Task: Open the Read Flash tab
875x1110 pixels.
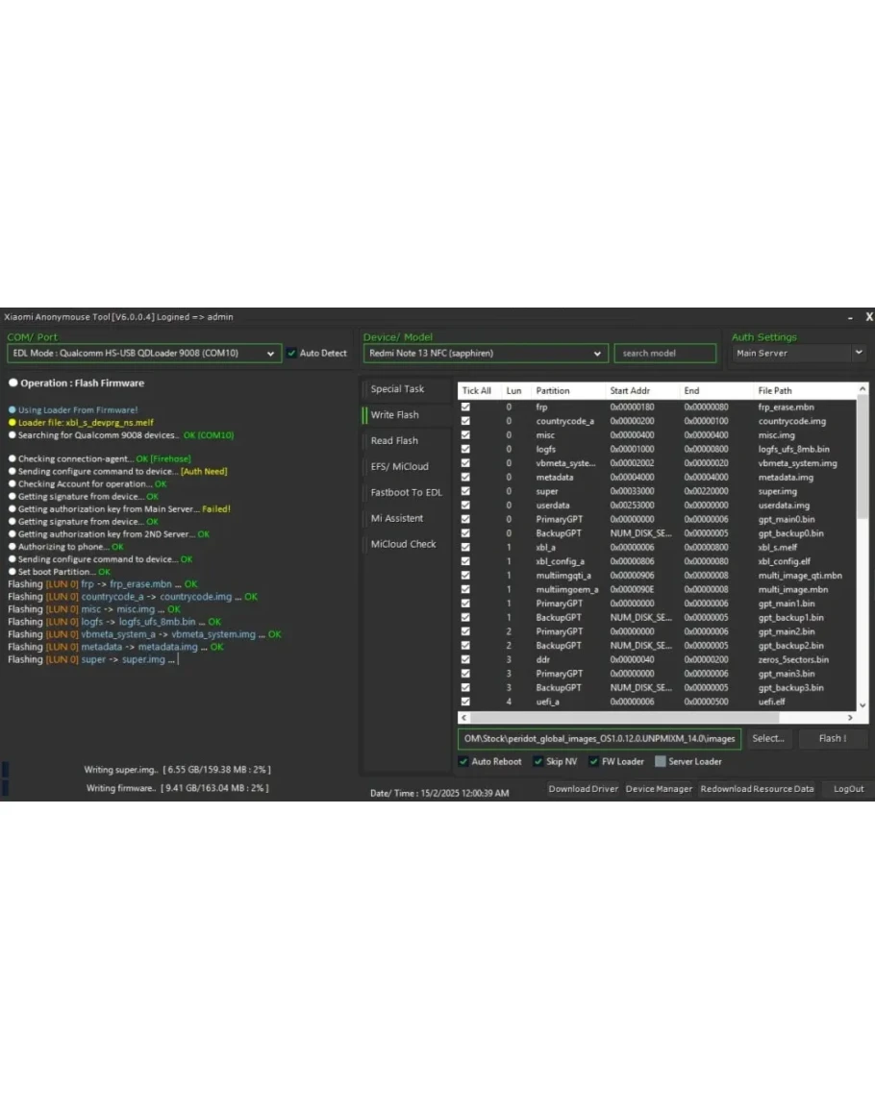Action: (394, 441)
